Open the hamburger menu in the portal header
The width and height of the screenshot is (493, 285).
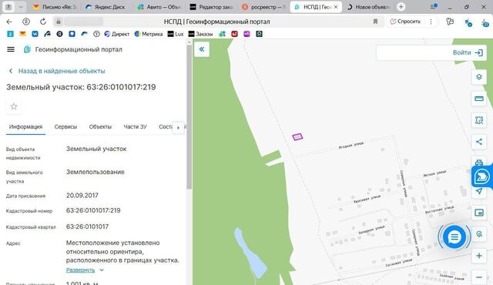click(x=11, y=49)
